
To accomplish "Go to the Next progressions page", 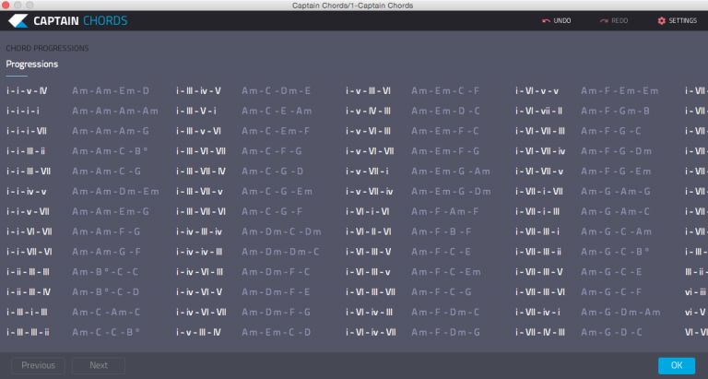I will point(99,365).
